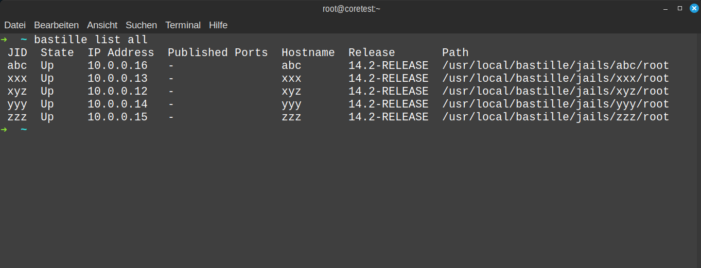This screenshot has height=268, width=701.
Task: Open the Datei menu
Action: point(15,25)
